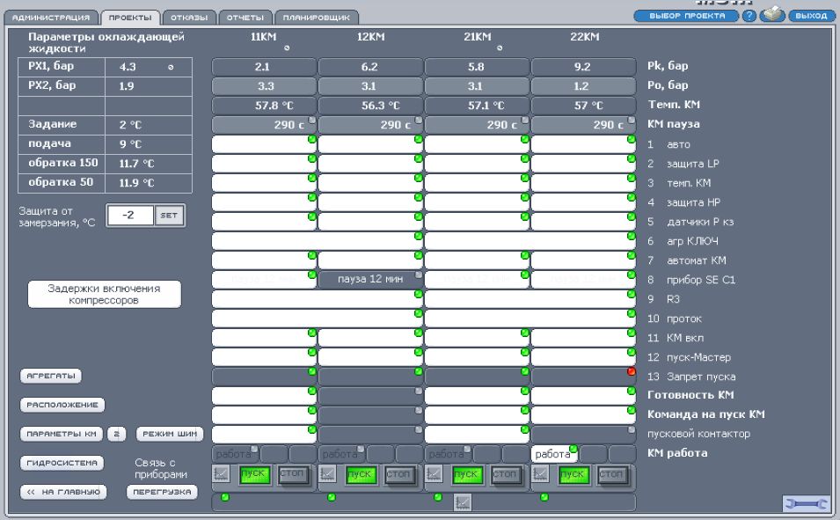
Task: Open the ОТКАЗЫ tab
Action: 189,18
